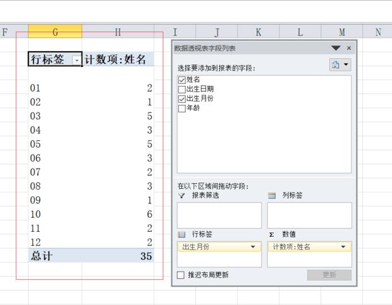
Task: Expand the 出生月份 row field dropdown
Action: tap(254, 247)
